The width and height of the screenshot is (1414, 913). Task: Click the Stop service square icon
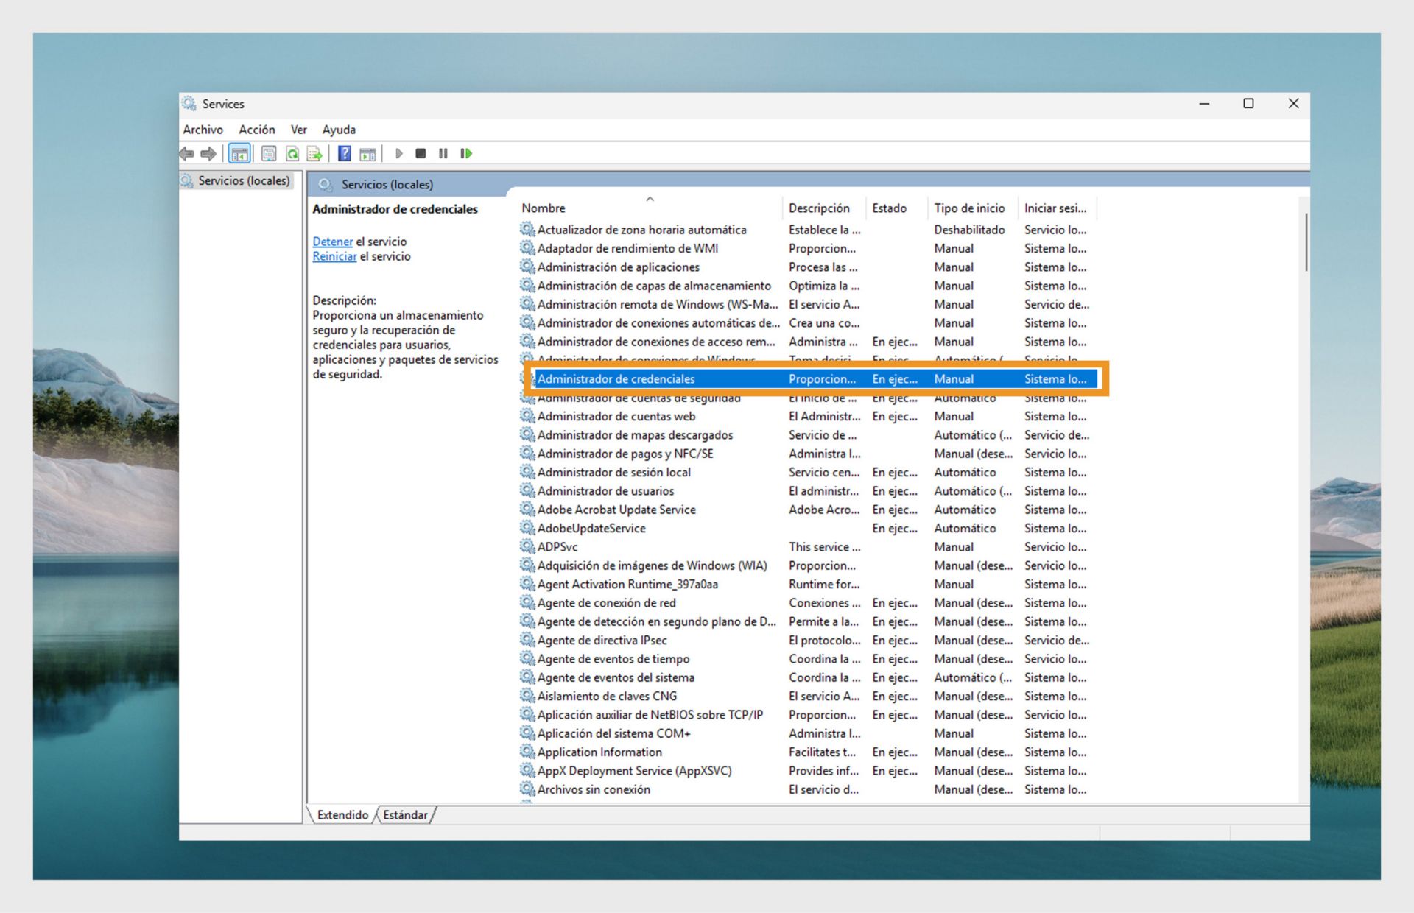point(421,153)
